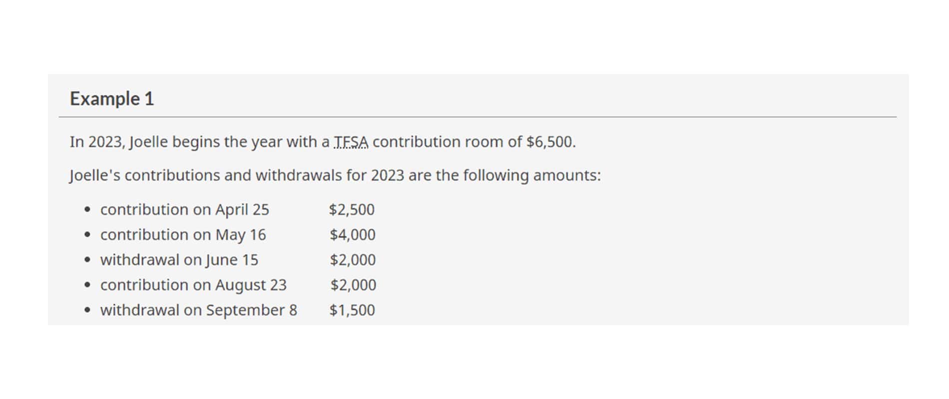Click the $1,500 amount

(x=352, y=310)
